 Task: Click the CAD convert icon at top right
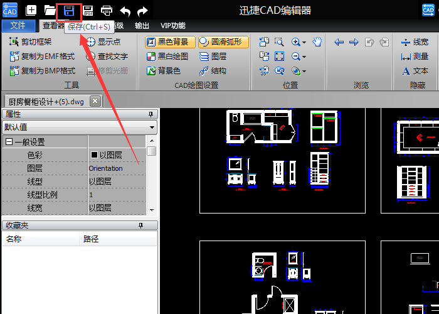coord(428,11)
